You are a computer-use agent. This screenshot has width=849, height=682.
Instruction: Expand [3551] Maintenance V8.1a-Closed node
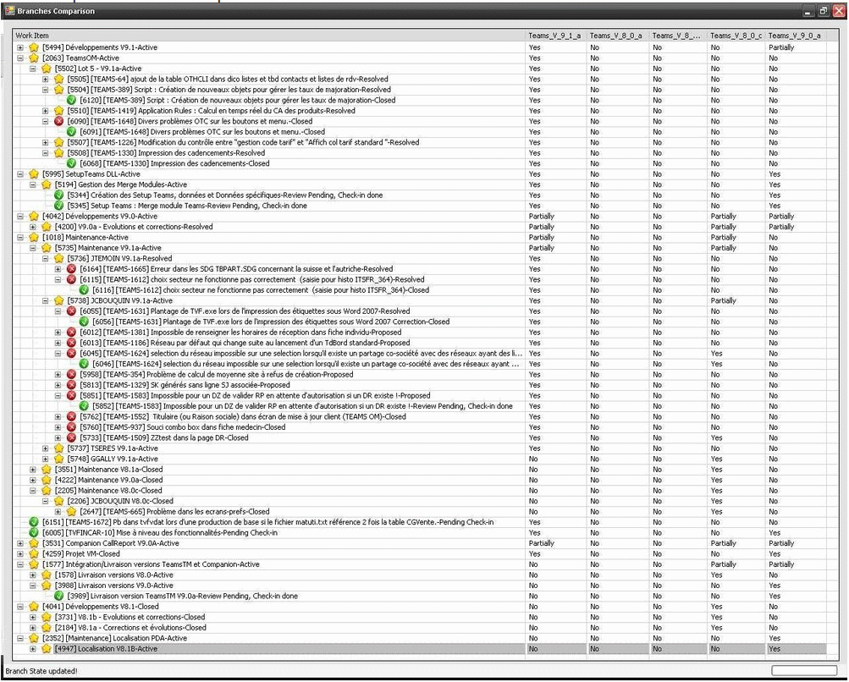point(33,470)
